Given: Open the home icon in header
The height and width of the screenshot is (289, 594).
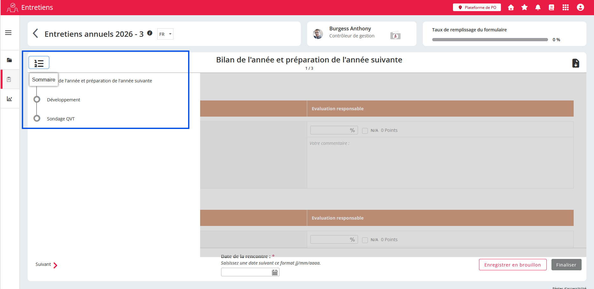Looking at the screenshot, I should point(511,7).
